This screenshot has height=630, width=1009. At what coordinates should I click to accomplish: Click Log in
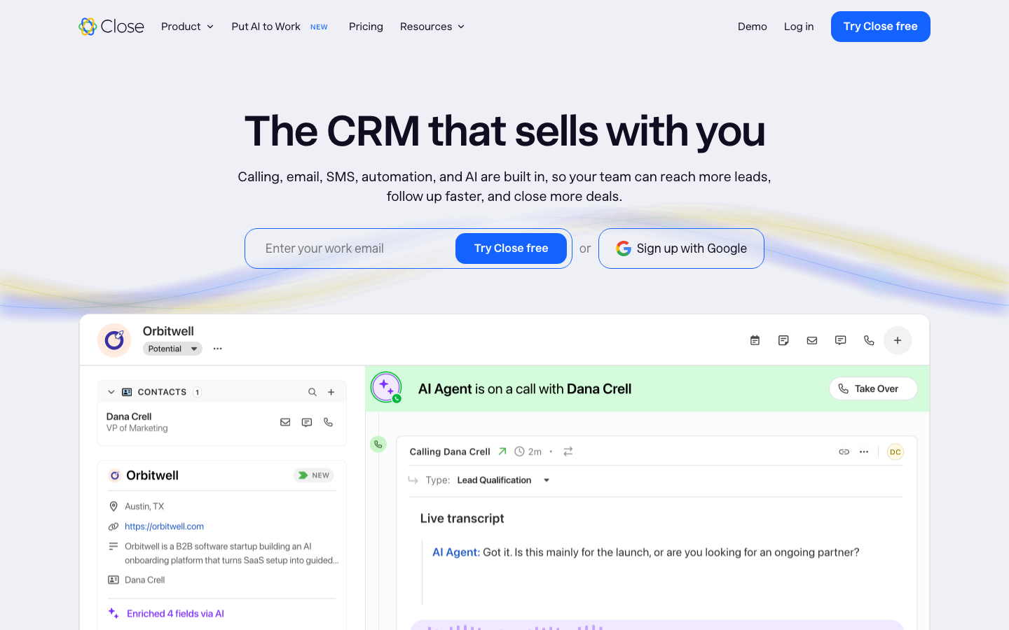coord(799,27)
